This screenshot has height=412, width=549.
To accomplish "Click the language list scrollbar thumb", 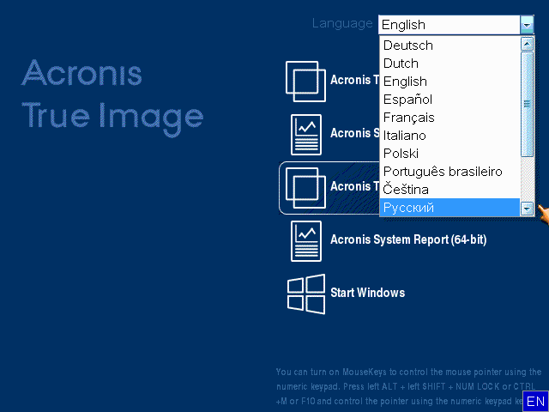I will (x=527, y=103).
